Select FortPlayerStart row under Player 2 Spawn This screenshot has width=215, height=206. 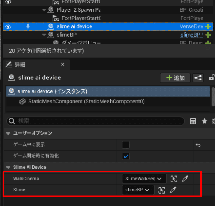(x=108, y=18)
